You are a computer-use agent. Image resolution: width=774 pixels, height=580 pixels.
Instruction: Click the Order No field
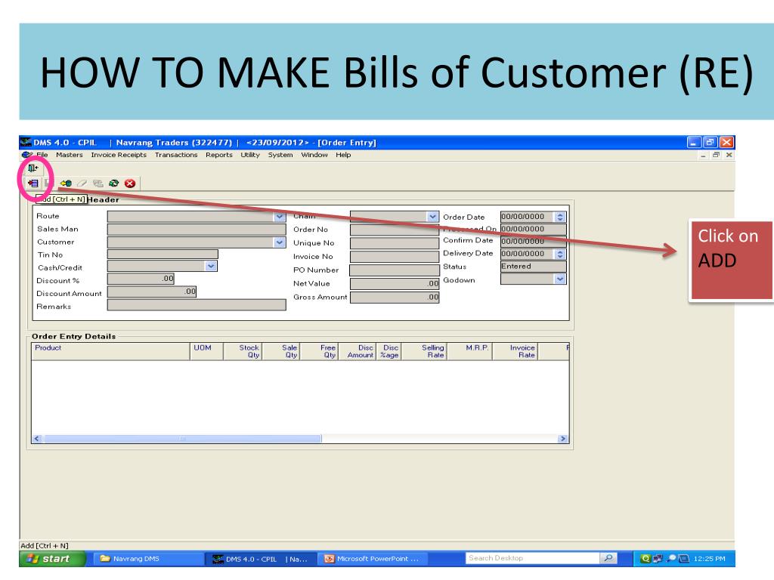pyautogui.click(x=395, y=230)
